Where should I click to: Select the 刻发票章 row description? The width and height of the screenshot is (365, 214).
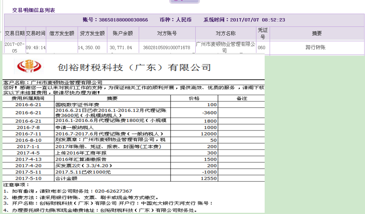pyautogui.click(x=110, y=140)
